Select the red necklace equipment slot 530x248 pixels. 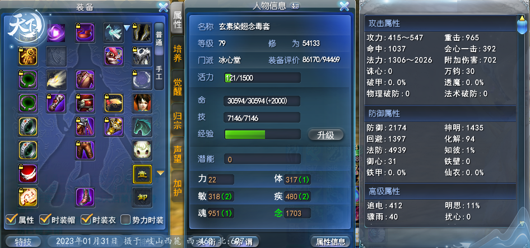click(x=27, y=174)
